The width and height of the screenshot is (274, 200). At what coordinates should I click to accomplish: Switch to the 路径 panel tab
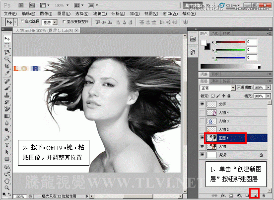(226, 81)
